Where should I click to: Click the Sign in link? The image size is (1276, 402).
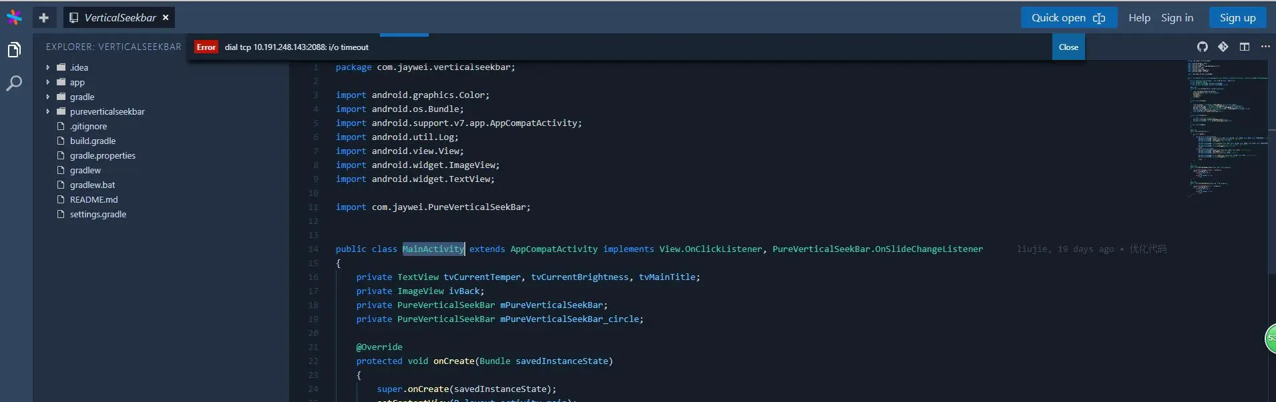click(x=1177, y=18)
